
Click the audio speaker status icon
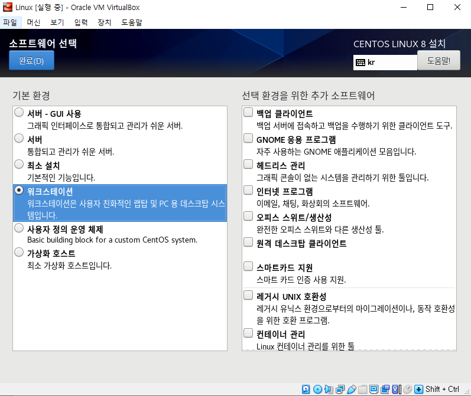pyautogui.click(x=329, y=389)
